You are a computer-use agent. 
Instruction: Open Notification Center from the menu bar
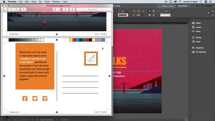click(211, 2)
